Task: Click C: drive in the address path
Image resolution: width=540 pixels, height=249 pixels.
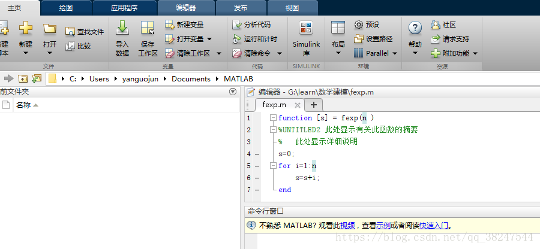Action: [73, 78]
